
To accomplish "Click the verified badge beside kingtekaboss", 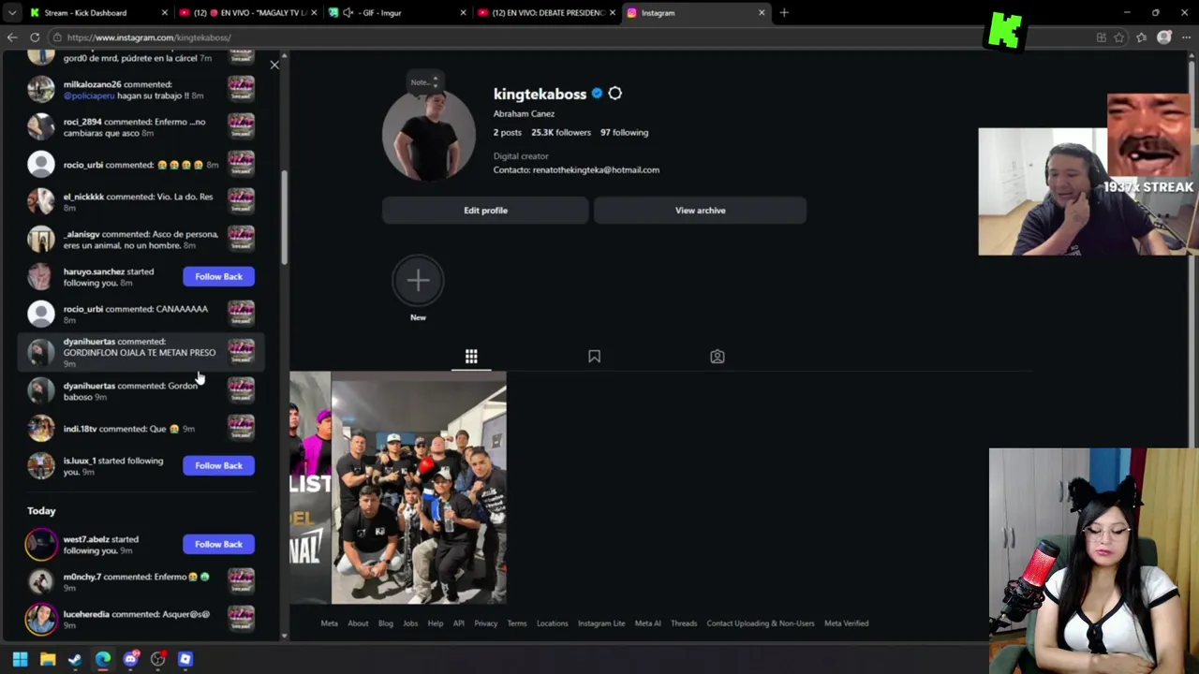I will point(597,94).
